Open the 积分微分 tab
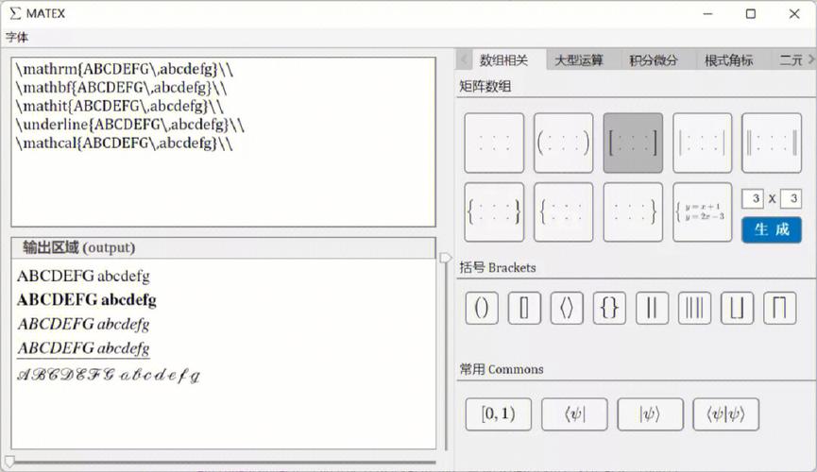The image size is (817, 472). pyautogui.click(x=654, y=59)
